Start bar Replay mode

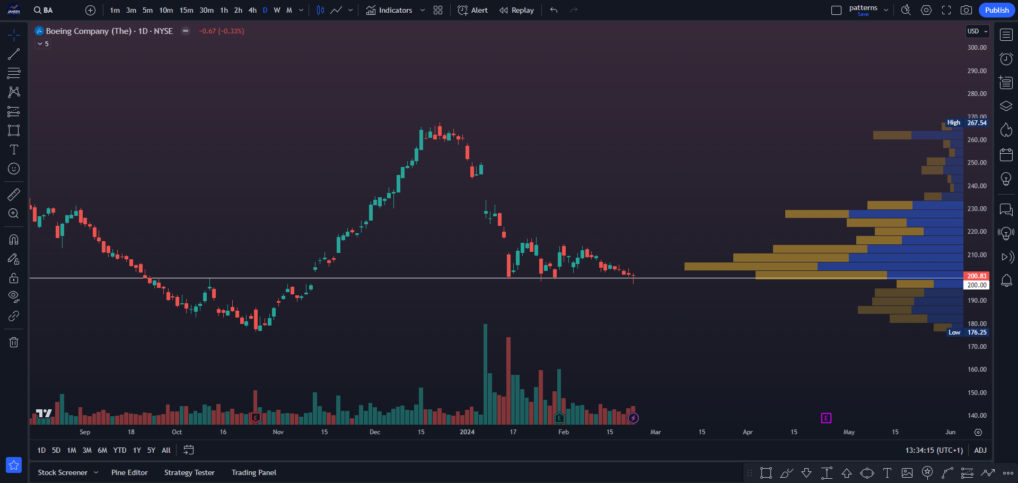pos(516,10)
